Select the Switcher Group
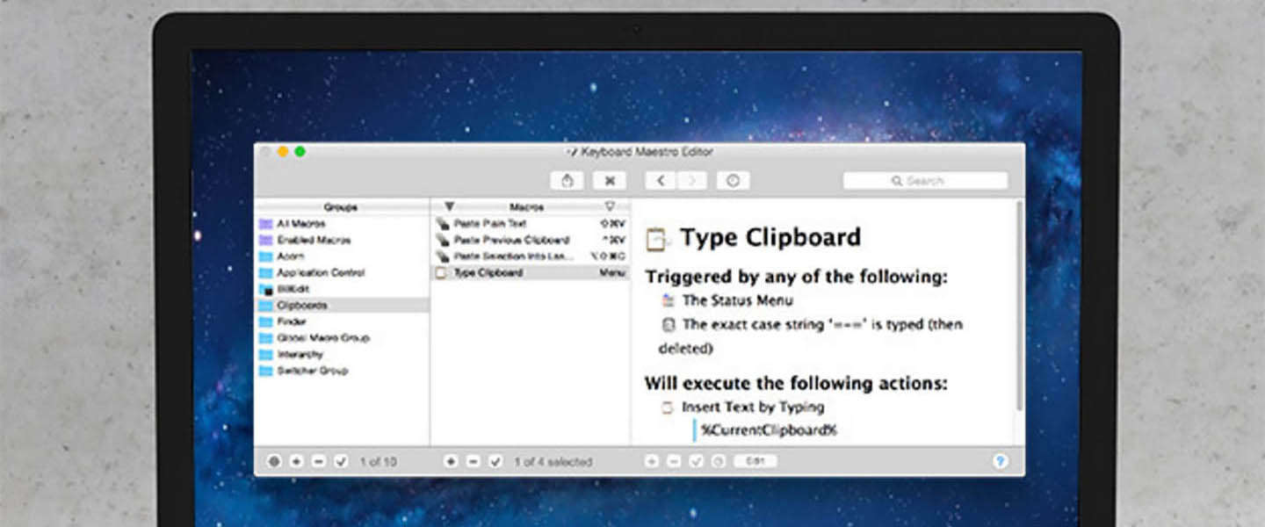 pos(342,370)
